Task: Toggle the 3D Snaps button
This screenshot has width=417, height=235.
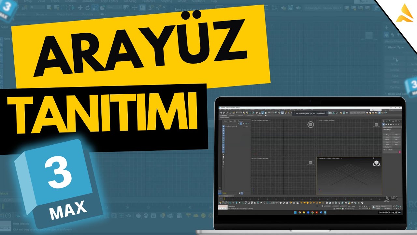Action: pos(286,113)
